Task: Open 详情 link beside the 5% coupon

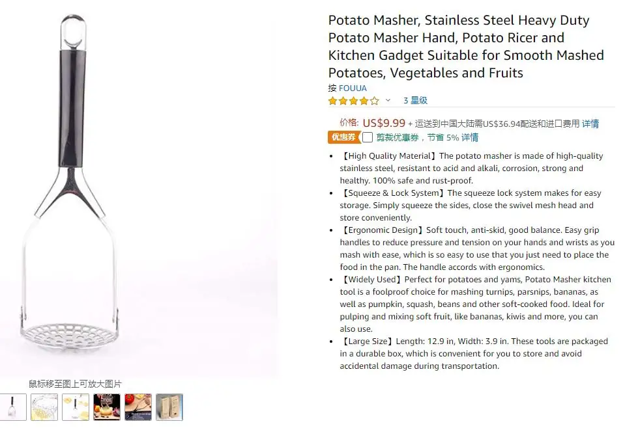Action: (469, 137)
